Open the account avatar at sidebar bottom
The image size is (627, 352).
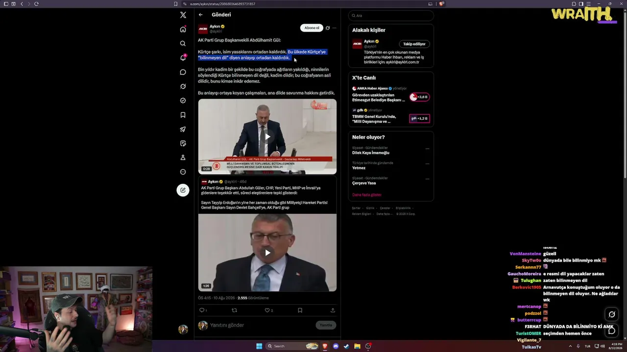click(x=183, y=330)
